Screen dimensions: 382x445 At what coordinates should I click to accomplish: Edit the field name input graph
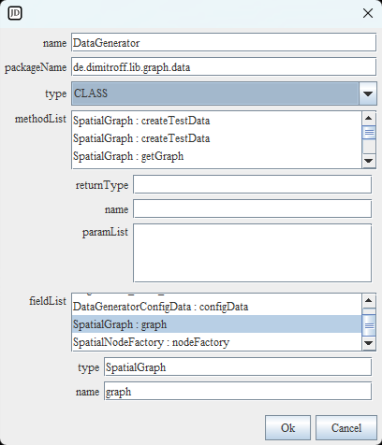238,392
